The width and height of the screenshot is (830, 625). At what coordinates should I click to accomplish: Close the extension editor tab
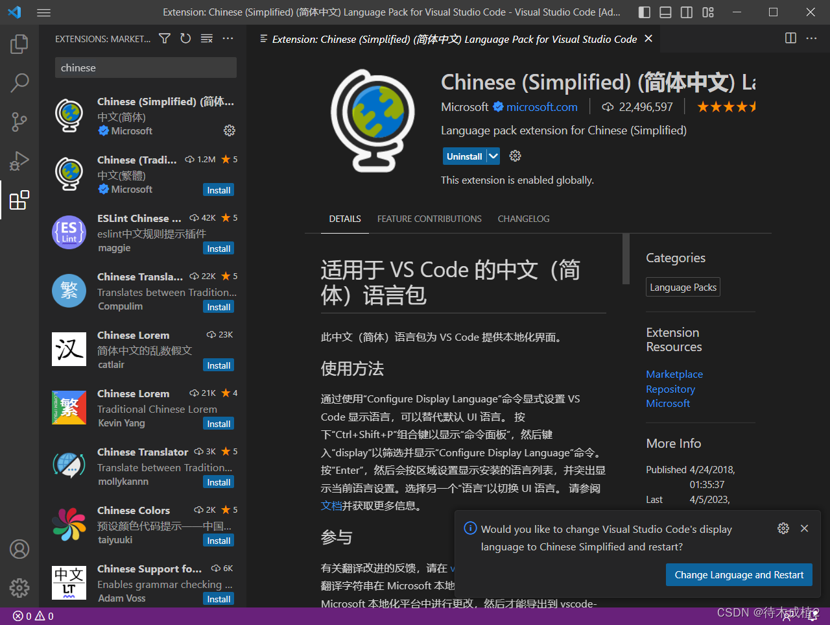(648, 39)
